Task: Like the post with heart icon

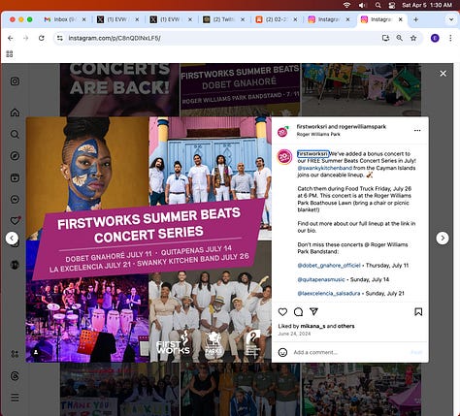Action: [x=282, y=312]
